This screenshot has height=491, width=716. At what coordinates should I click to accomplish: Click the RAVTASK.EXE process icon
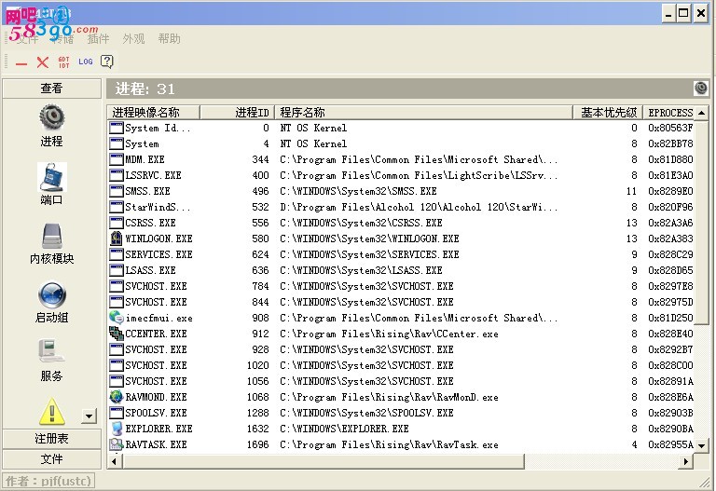(117, 444)
